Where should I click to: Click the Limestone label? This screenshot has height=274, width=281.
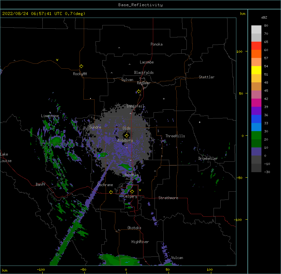50,116
